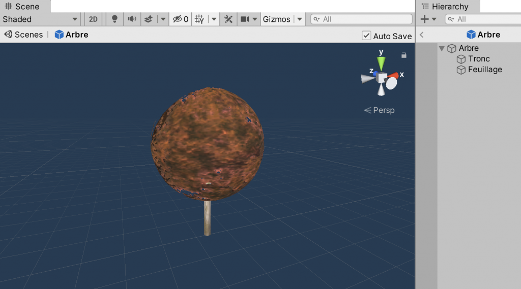Click the scene camera settings icon
Screen dimensions: 521x289
[245, 19]
